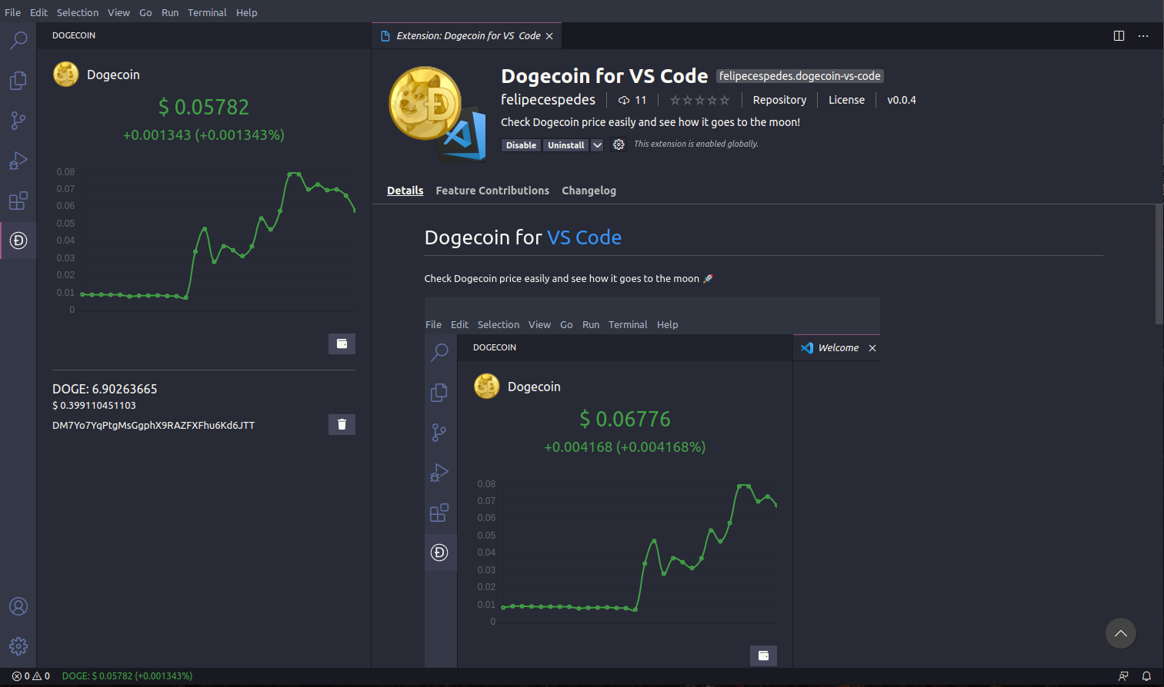
Task: Open the notifications bell in the status bar
Action: 1147,675
